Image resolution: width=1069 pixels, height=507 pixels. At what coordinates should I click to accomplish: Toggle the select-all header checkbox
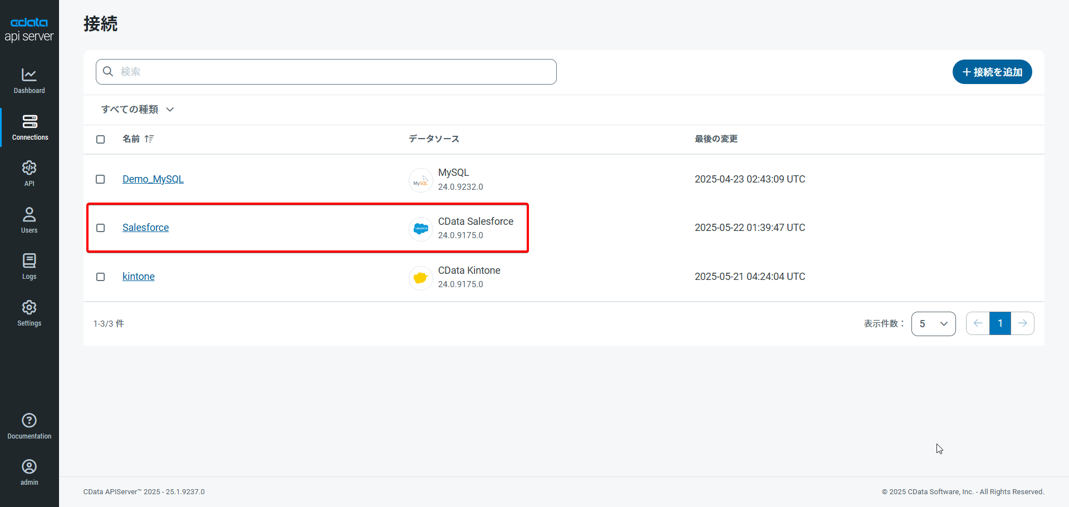pos(100,139)
